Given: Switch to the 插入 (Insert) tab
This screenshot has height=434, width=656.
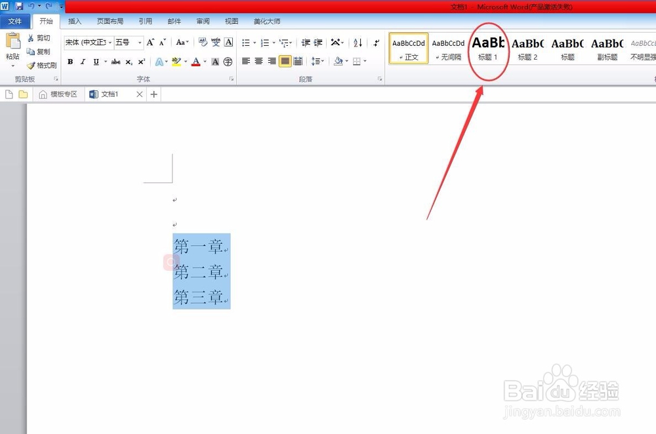Looking at the screenshot, I should tap(75, 22).
